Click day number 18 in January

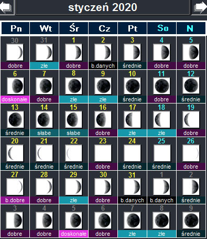pos(161,107)
